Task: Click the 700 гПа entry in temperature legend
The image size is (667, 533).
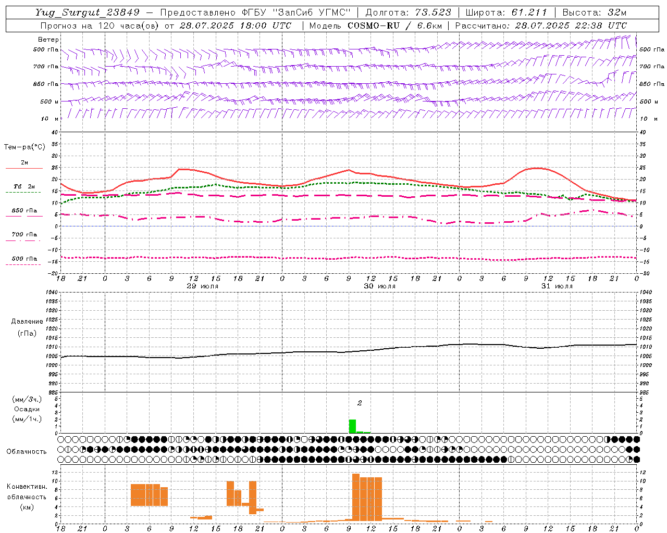Action: click(x=24, y=235)
